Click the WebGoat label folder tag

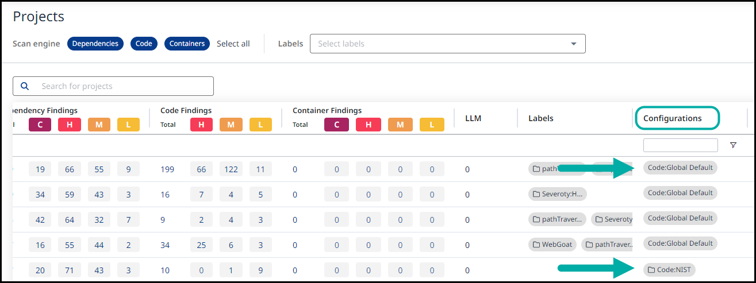552,245
